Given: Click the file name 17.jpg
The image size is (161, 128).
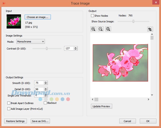Looking at the screenshot, I should tap(29, 23).
